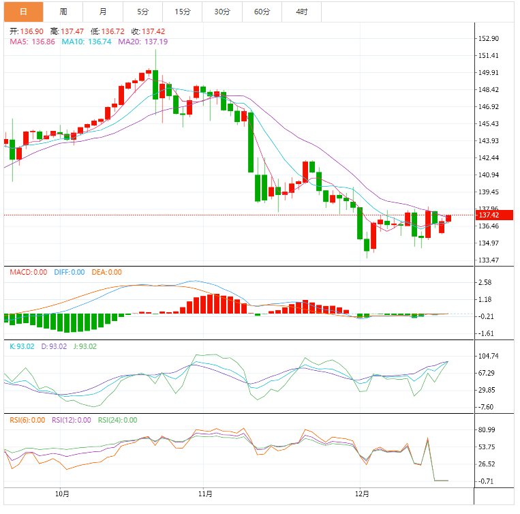
Task: Click the DEA label in MACD panel
Action: (x=106, y=273)
